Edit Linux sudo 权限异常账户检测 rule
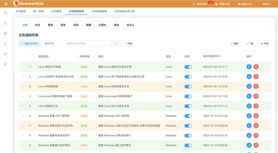The height and width of the screenshot is (153, 278). coord(249,96)
